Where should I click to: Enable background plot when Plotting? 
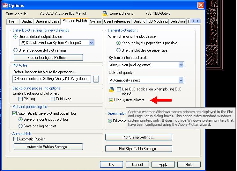(20, 99)
